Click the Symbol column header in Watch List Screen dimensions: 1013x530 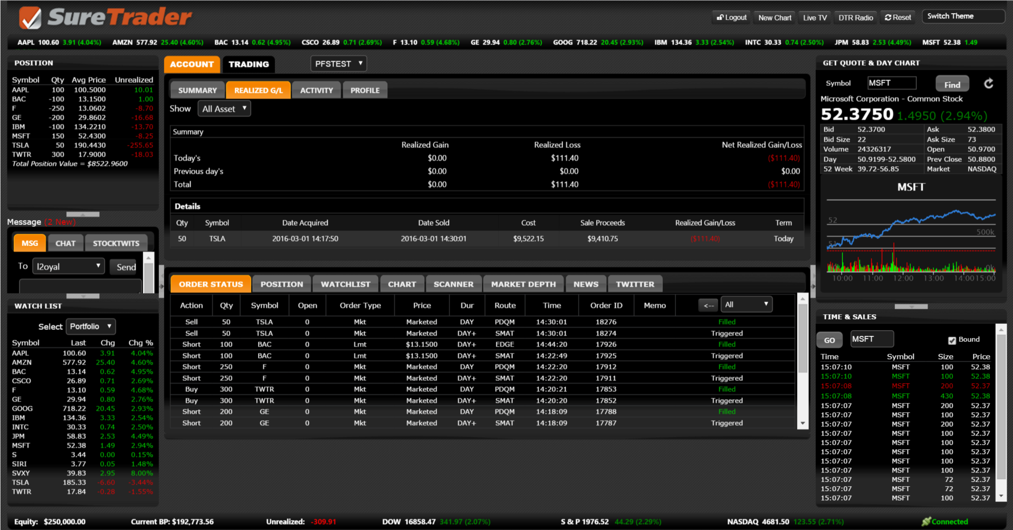(26, 343)
